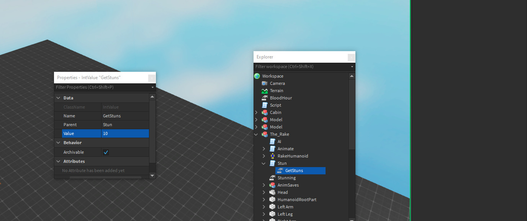
Task: Focus the Filter Properties search field
Action: (102, 88)
